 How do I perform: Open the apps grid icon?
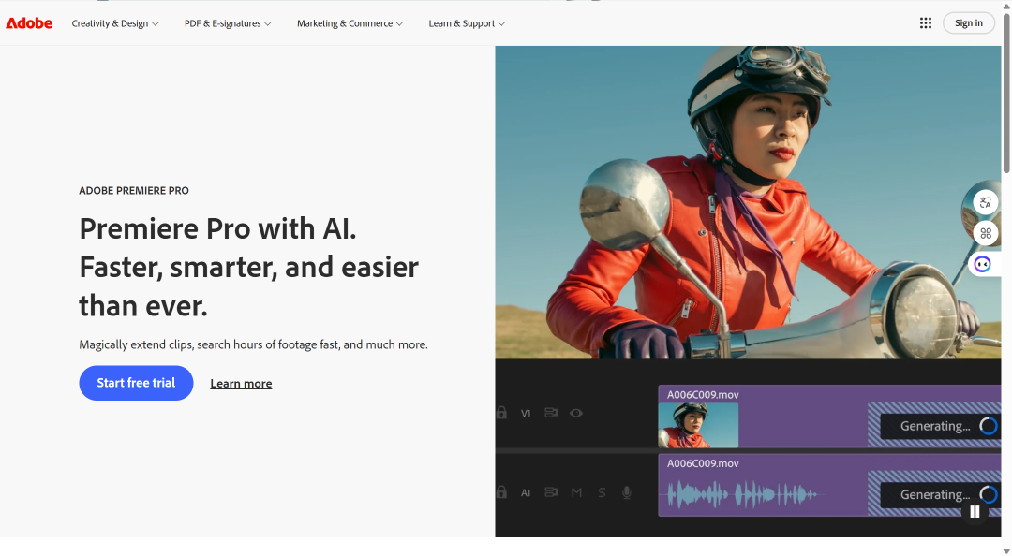pos(926,23)
